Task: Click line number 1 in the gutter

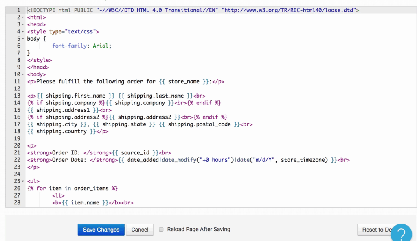Action: tap(18, 10)
